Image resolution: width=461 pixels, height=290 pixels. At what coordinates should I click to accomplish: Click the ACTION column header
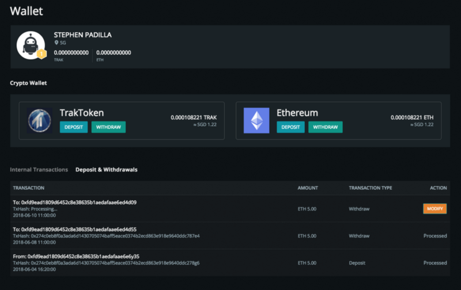pos(439,188)
